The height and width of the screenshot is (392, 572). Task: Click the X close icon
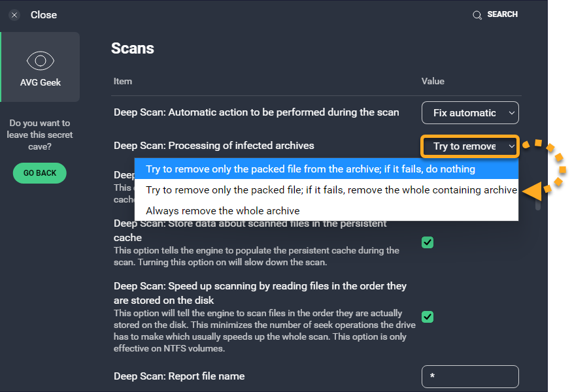point(14,15)
